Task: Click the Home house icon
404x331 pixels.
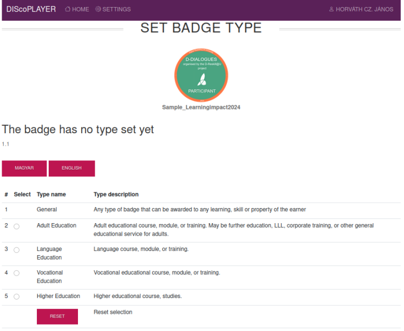Action: tap(68, 9)
